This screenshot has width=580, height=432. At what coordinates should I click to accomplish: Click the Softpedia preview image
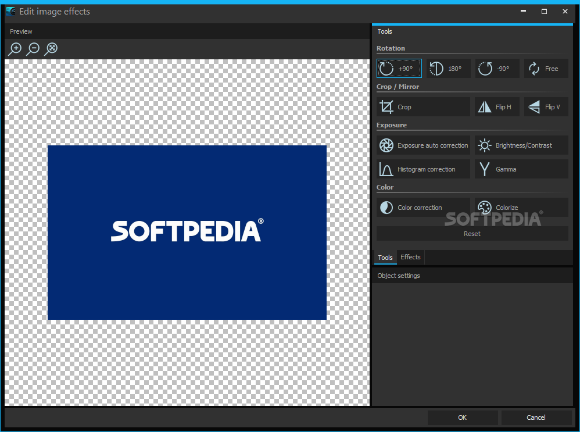(187, 233)
